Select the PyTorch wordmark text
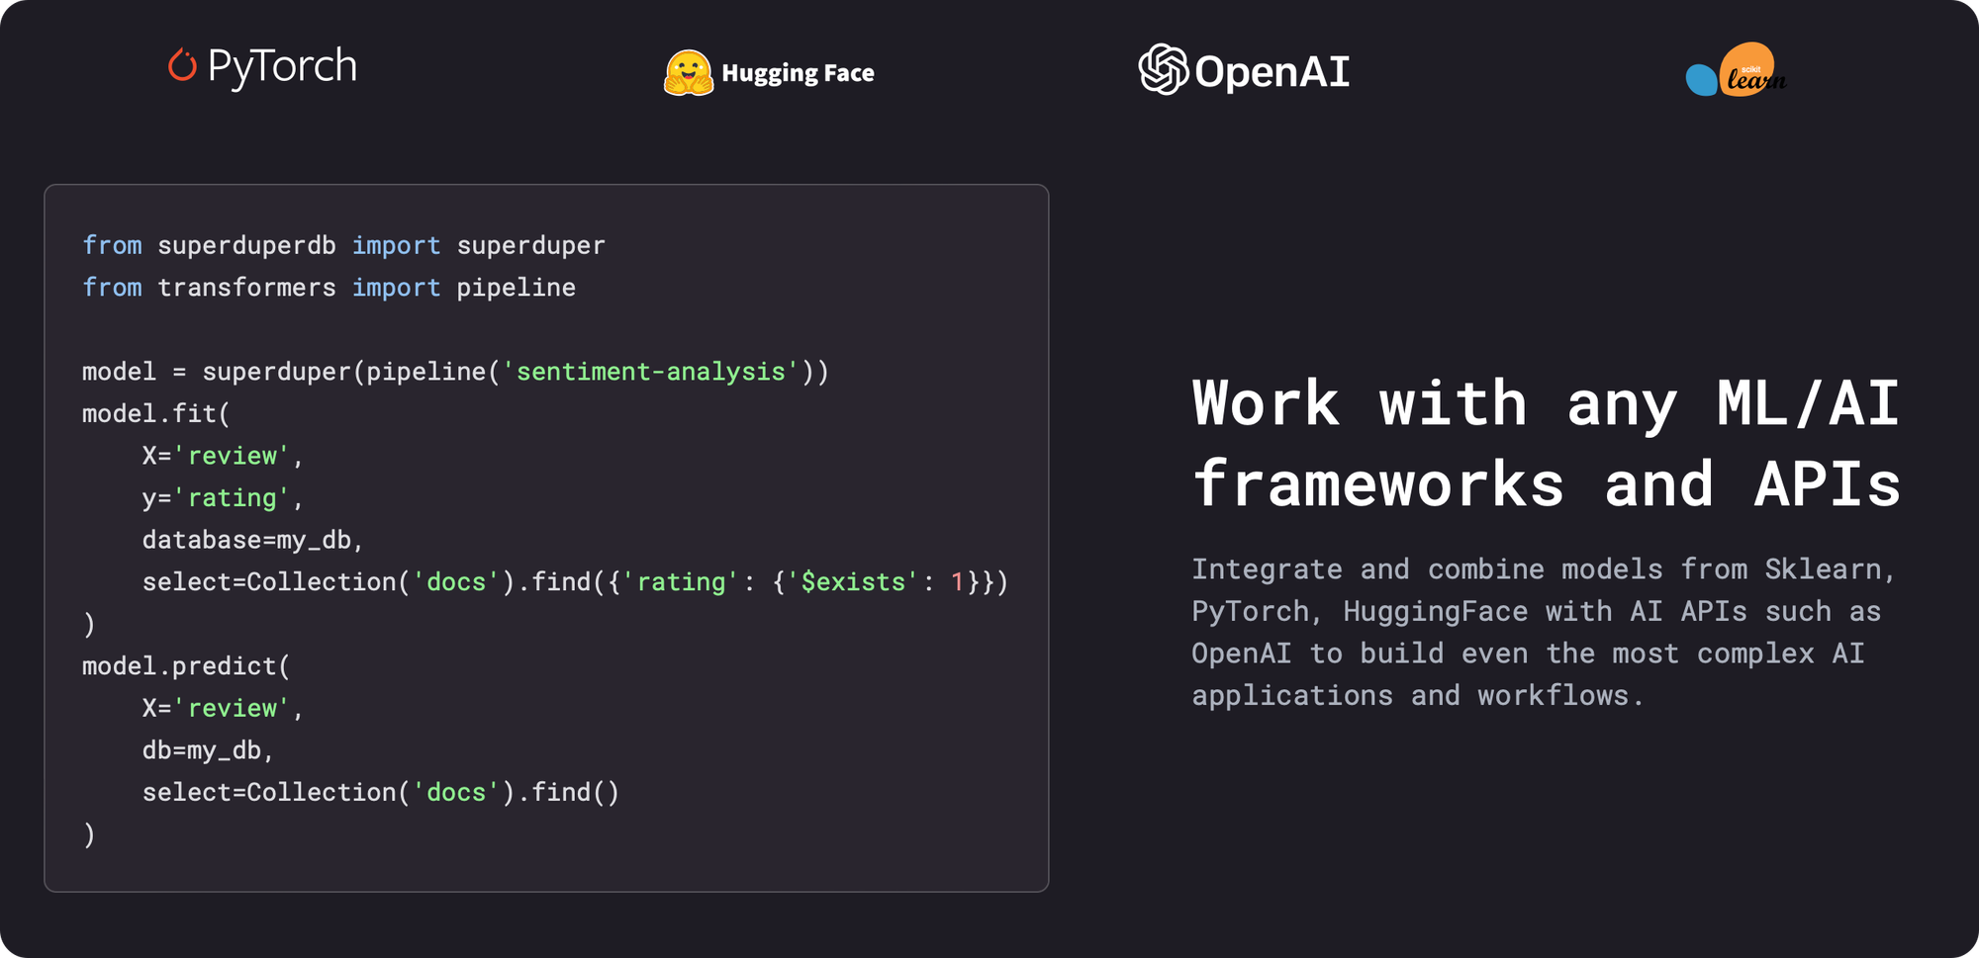The image size is (1979, 958). (282, 66)
